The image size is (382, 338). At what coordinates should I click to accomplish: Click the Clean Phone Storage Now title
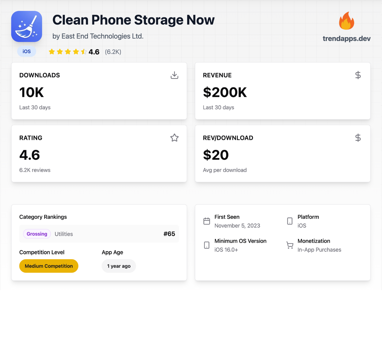tap(133, 20)
